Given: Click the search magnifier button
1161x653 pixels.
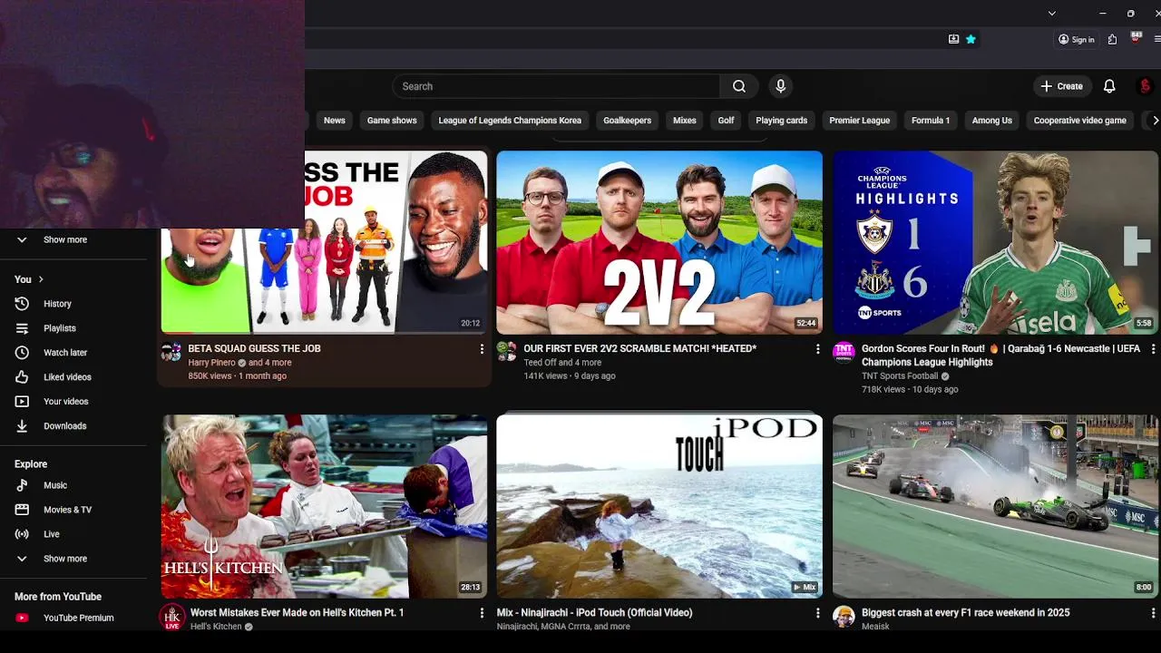Looking at the screenshot, I should pyautogui.click(x=739, y=86).
